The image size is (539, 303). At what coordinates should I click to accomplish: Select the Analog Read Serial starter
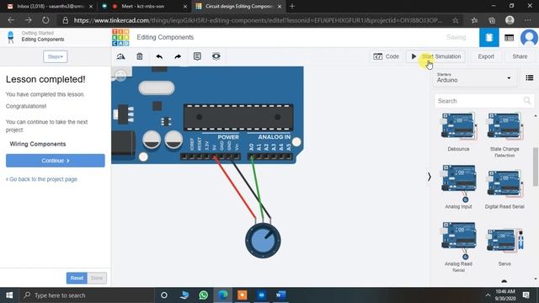click(x=458, y=247)
